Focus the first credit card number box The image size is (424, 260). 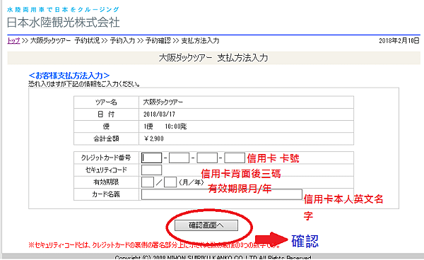(x=151, y=158)
